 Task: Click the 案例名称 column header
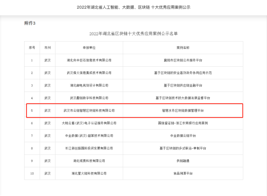(183, 47)
